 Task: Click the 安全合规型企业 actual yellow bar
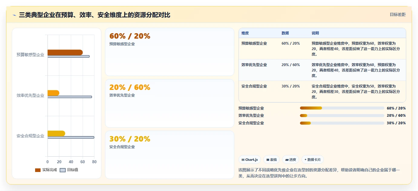(x=56, y=133)
